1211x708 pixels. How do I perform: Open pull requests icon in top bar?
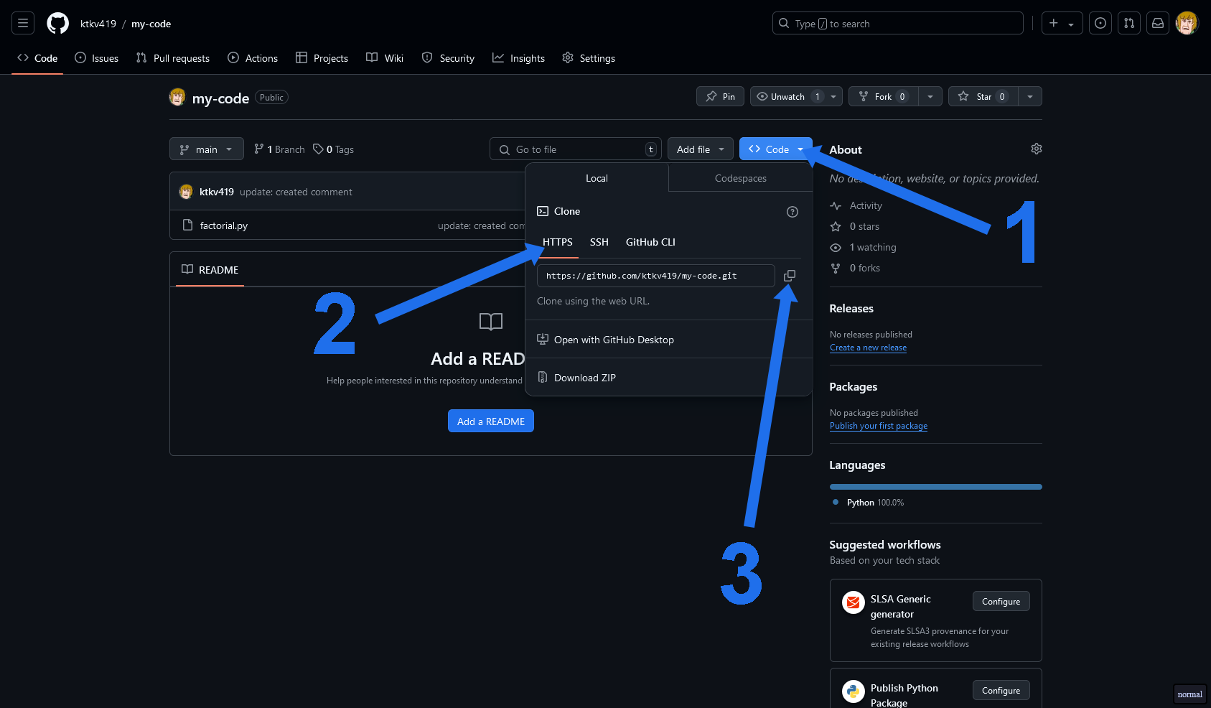pos(1129,24)
